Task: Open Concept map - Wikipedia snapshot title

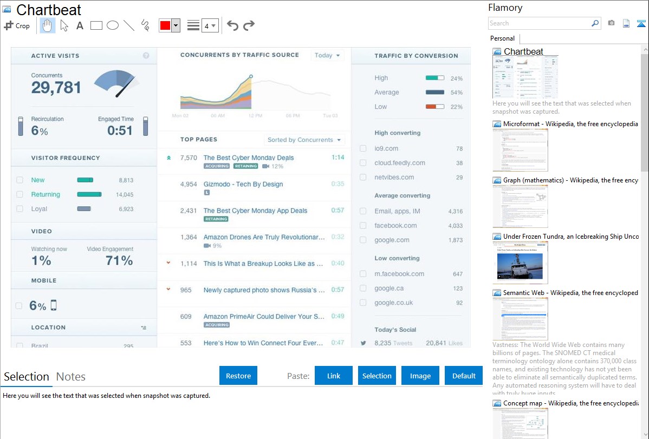Action: (570, 403)
